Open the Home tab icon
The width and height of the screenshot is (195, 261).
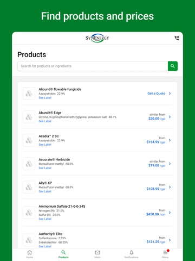click(30, 254)
